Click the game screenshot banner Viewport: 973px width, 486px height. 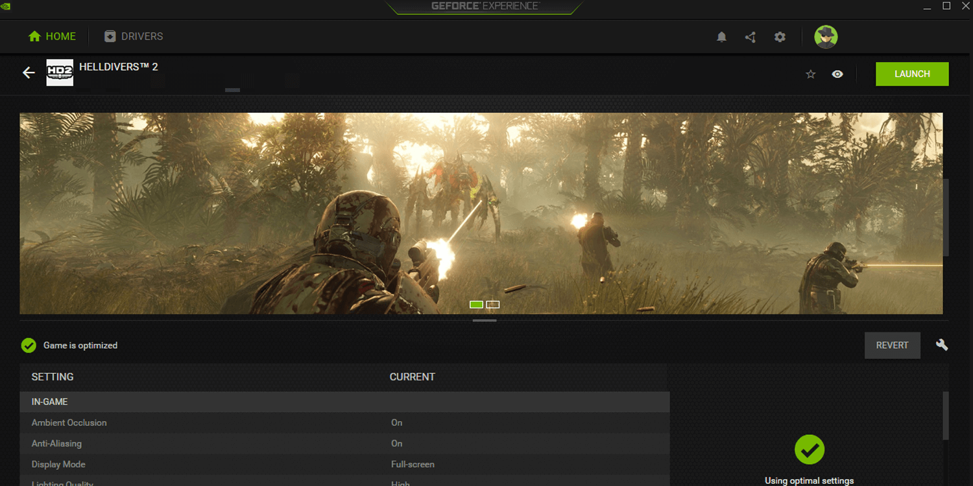[481, 213]
